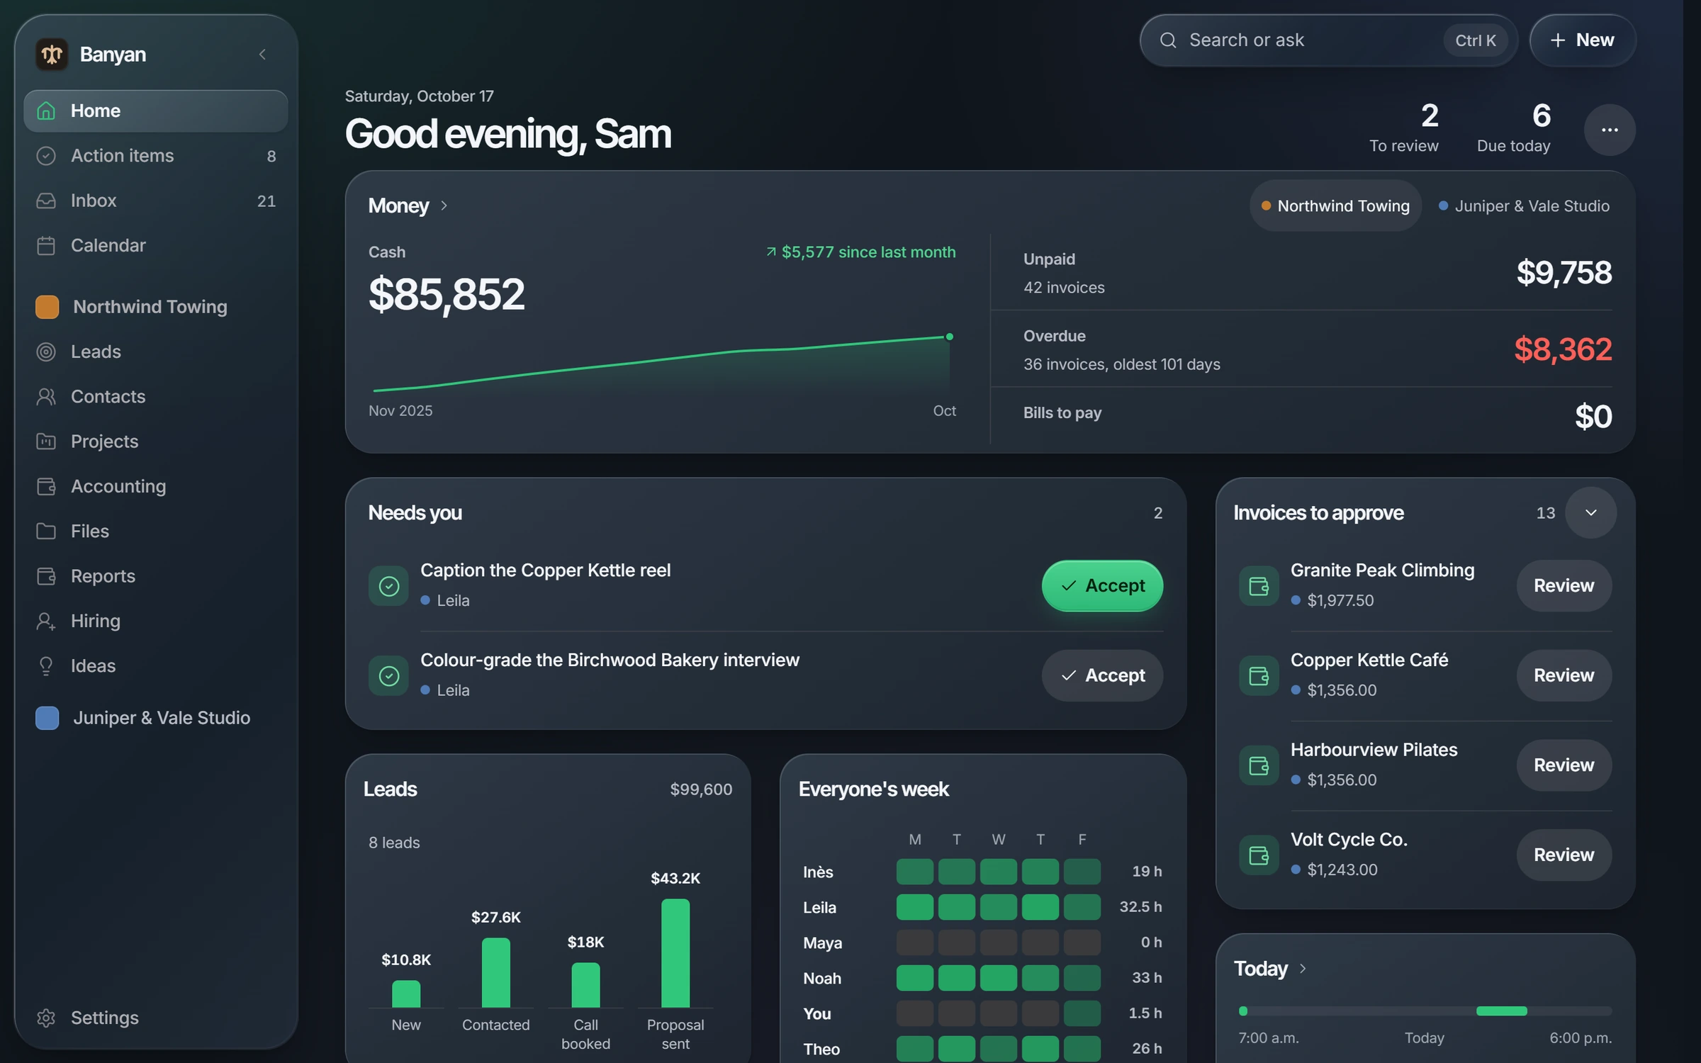Open the three-dot more options button
The height and width of the screenshot is (1063, 1701).
click(1610, 130)
